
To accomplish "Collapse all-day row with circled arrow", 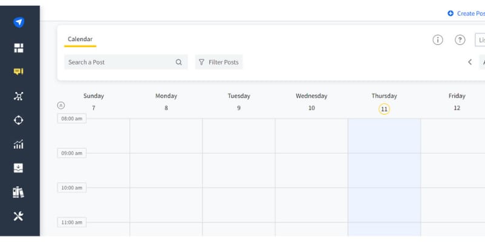I will click(x=61, y=105).
